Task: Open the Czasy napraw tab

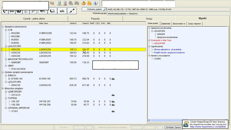Action: (x=194, y=23)
